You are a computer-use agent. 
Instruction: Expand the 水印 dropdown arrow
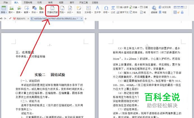(x=72, y=12)
